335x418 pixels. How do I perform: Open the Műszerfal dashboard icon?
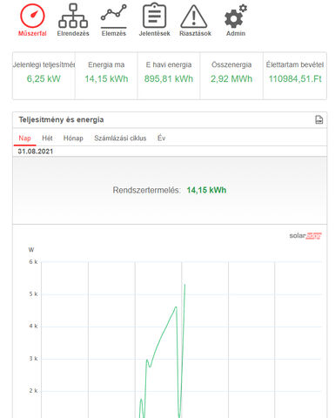click(x=32, y=16)
